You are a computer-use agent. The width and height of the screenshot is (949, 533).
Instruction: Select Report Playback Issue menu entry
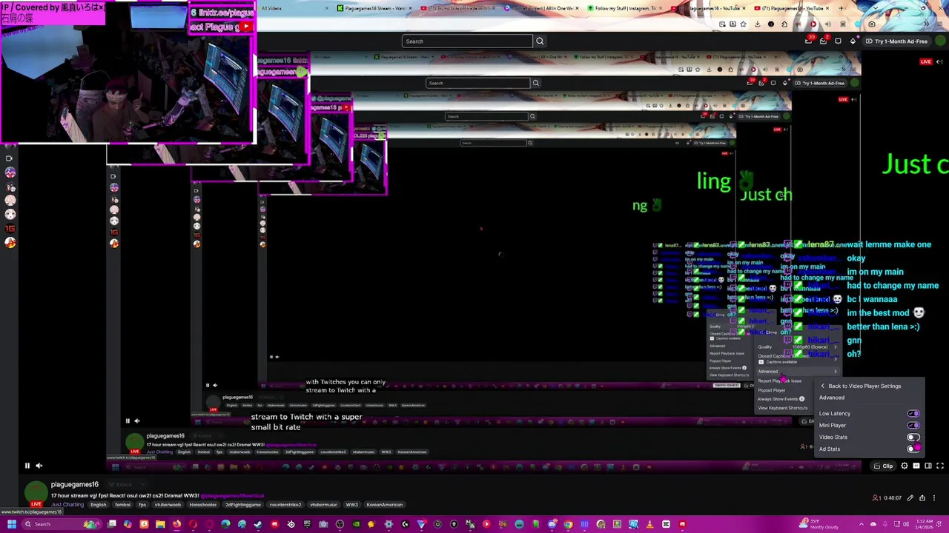[x=779, y=381]
